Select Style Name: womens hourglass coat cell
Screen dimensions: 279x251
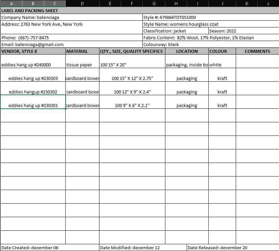[x=211, y=24]
